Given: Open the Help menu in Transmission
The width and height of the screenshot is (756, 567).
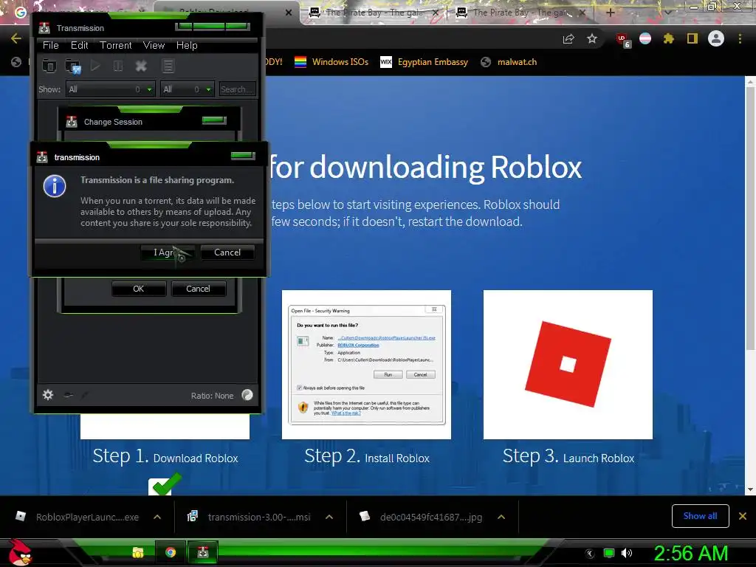Looking at the screenshot, I should tap(187, 45).
